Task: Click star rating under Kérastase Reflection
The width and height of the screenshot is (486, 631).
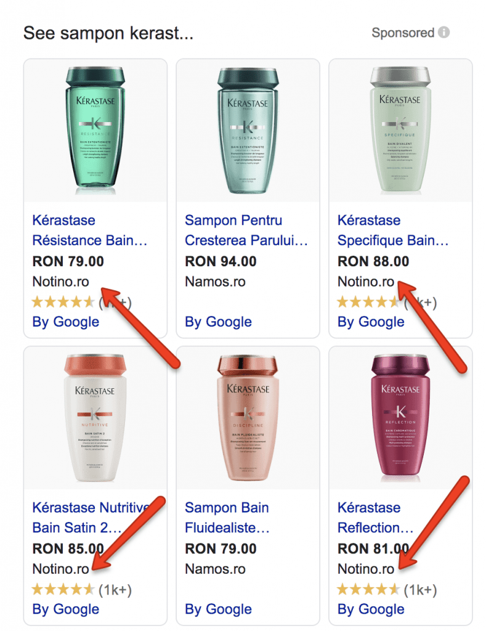Action: click(368, 590)
